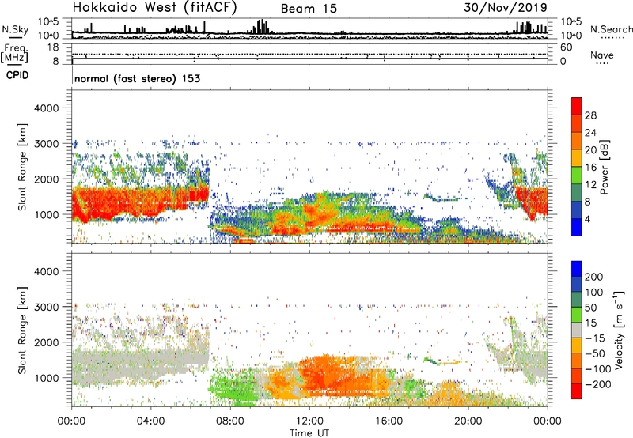This screenshot has height=438, width=633.
Task: Select the "12:00" time axis tick label
Action: coord(309,421)
